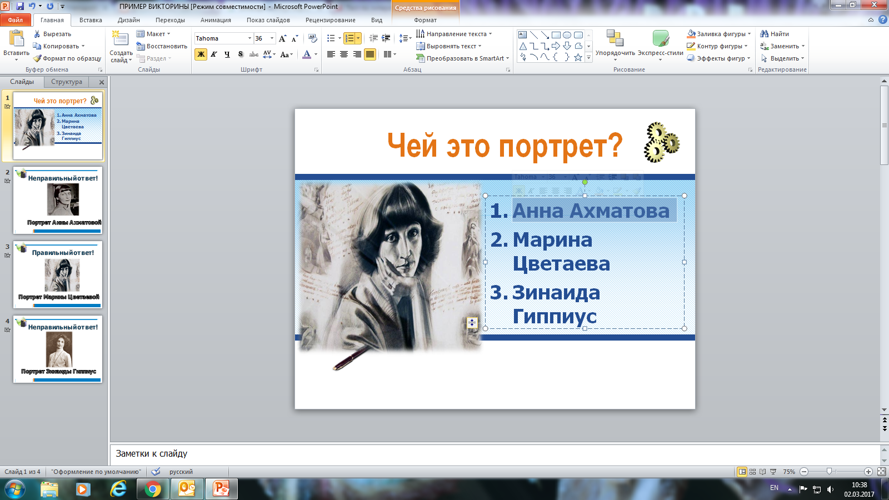Toggle text shadow formatting
Viewport: 889px width, 500px height.
click(241, 54)
